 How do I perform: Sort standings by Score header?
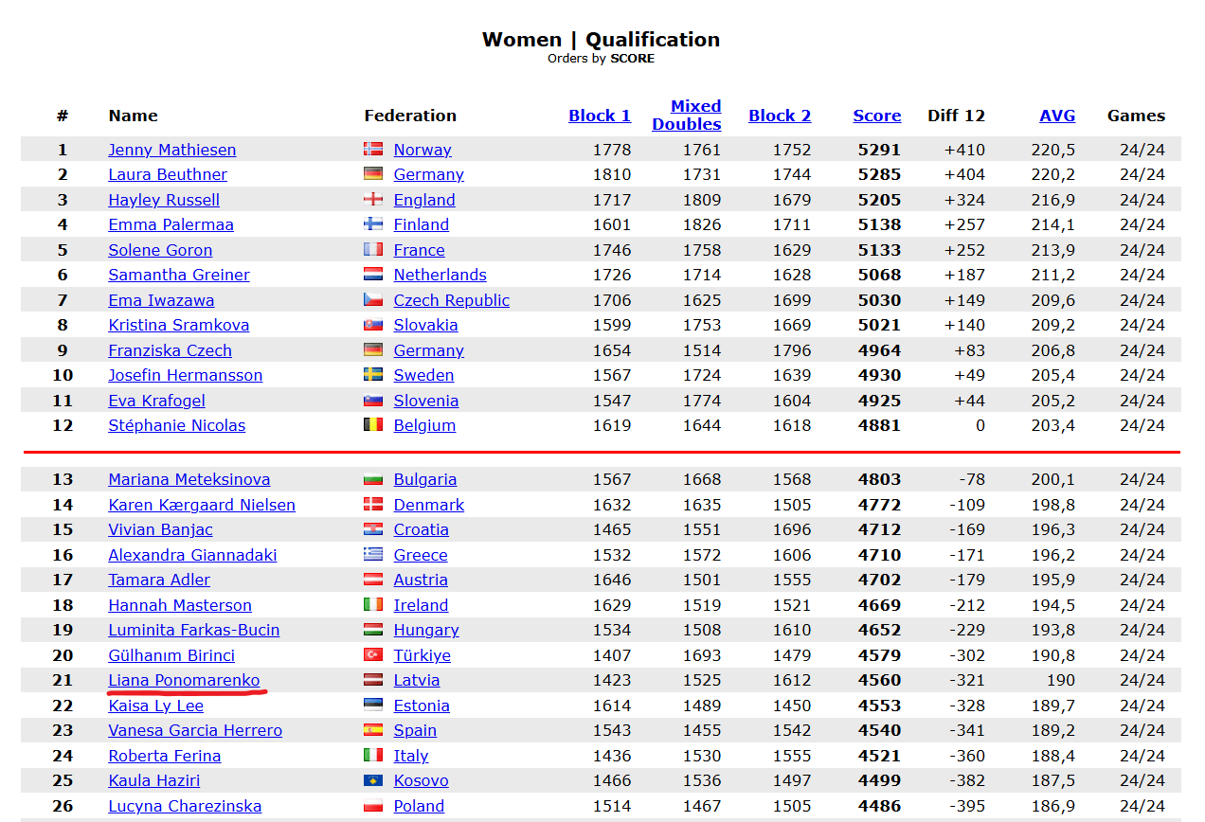coord(876,116)
